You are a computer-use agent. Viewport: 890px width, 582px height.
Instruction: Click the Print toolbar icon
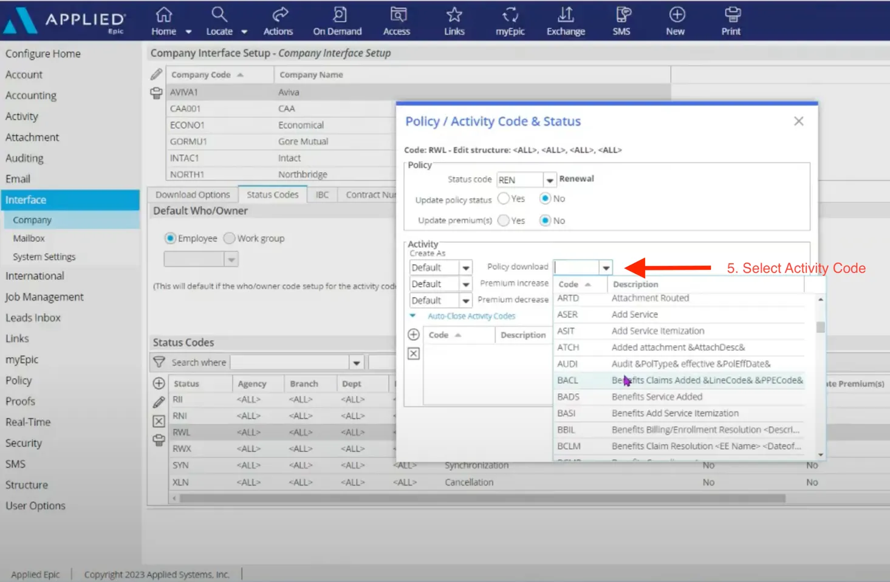click(x=731, y=21)
